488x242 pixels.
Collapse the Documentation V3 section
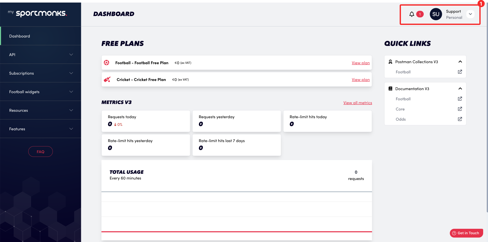pos(460,89)
